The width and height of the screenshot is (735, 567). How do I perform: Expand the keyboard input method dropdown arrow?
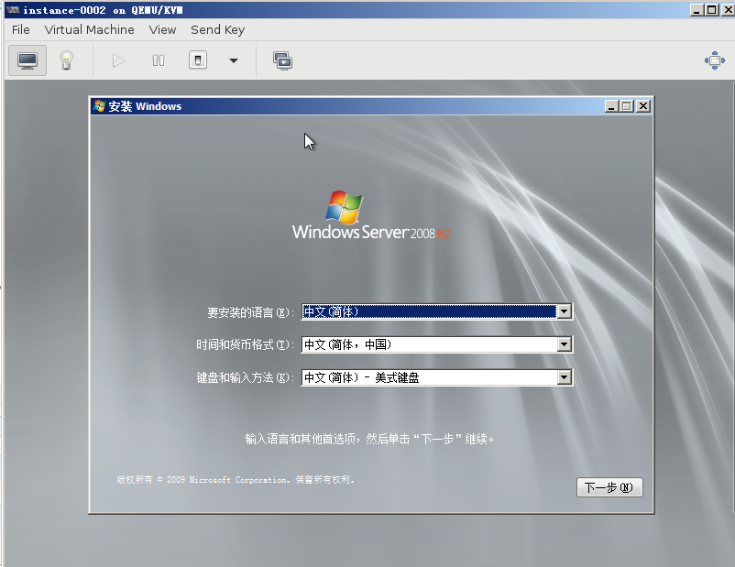tap(565, 377)
